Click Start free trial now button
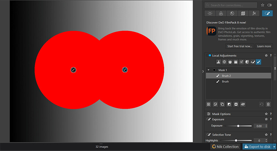This screenshot has height=151, width=277. pos(240,46)
